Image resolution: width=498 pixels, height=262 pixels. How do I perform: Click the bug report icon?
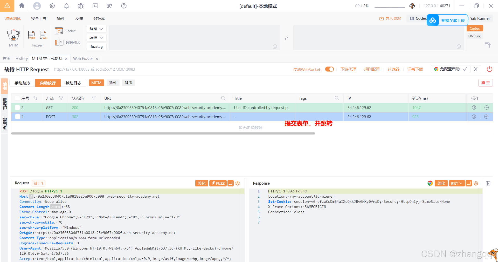pos(81,6)
